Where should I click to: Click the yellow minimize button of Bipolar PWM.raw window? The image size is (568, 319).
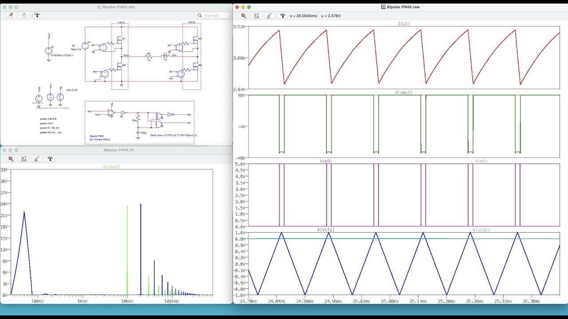pos(243,7)
